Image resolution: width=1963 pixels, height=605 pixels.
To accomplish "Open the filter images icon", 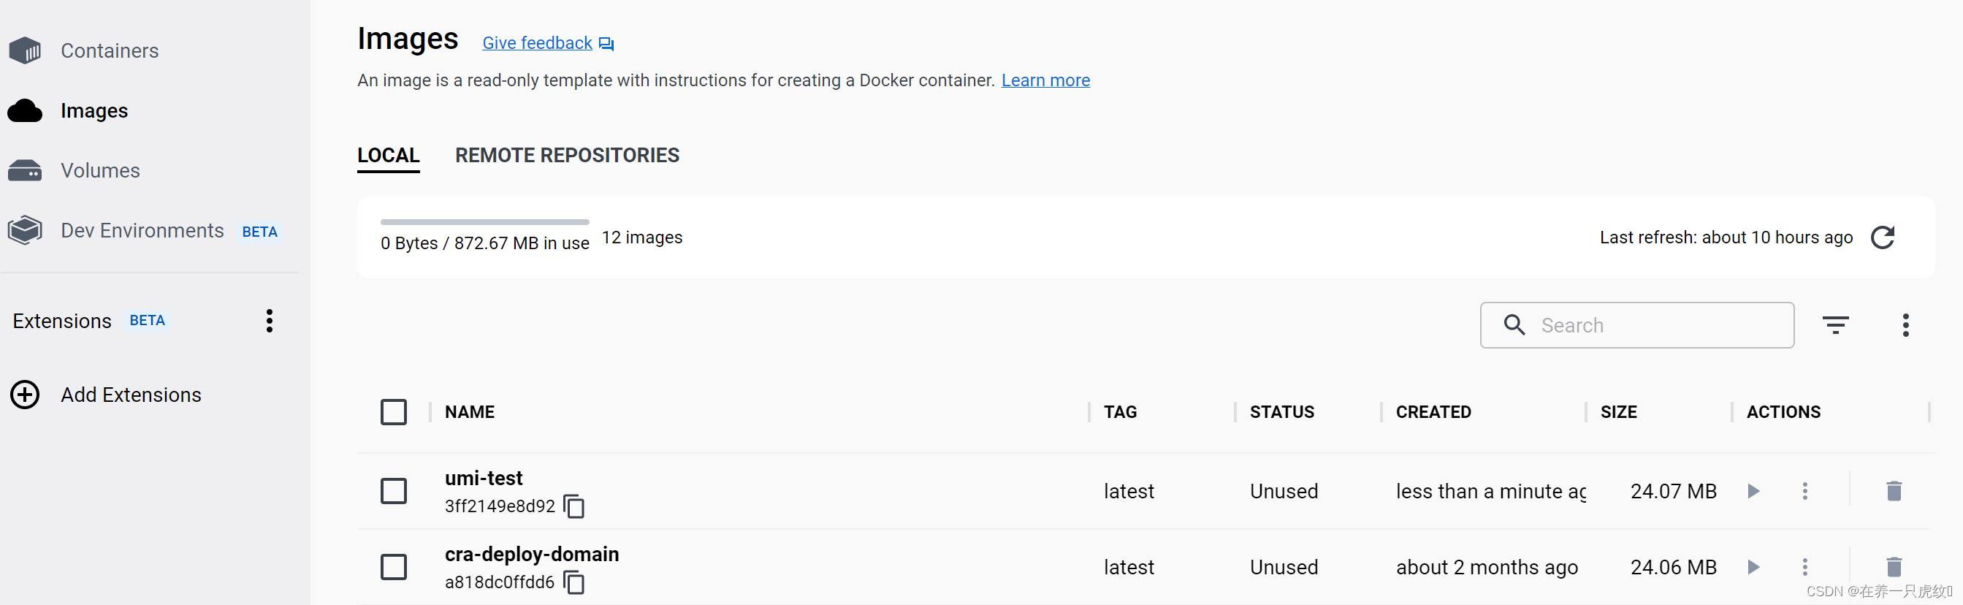I will pyautogui.click(x=1835, y=325).
